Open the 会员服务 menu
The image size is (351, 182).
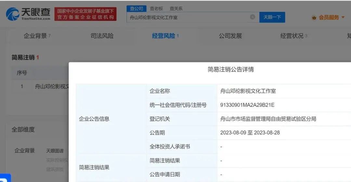(x=329, y=18)
